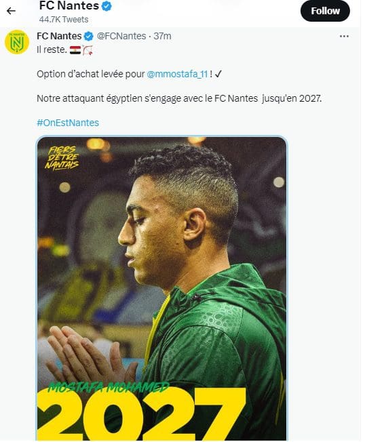Open the @mmostafa_11 mention link
The image size is (367, 442).
click(178, 74)
